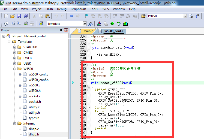Collapse the W5500 folder
Viewport: 204px width, 139px height.
pyautogui.click(x=14, y=69)
